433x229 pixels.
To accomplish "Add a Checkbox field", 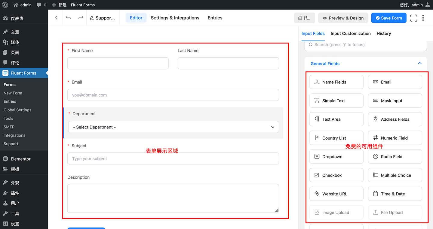I will coord(336,175).
